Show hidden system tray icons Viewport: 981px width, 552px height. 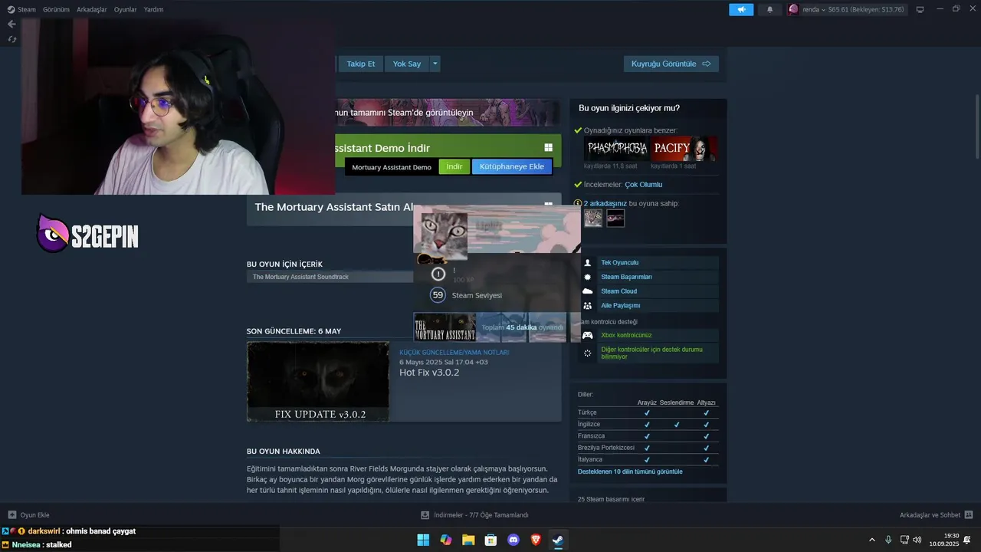[x=871, y=540]
